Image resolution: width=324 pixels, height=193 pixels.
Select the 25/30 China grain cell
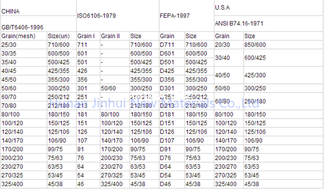pyautogui.click(x=24, y=45)
